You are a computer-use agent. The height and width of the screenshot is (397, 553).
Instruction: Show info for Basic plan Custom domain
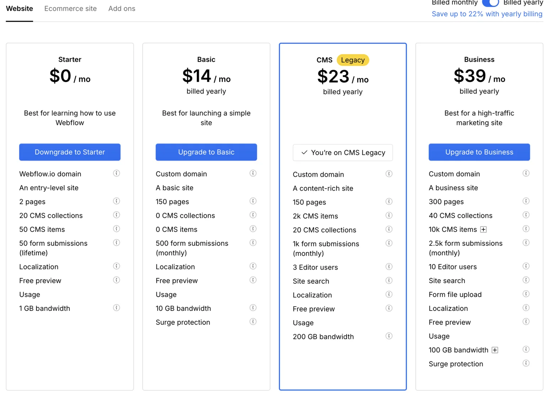253,173
